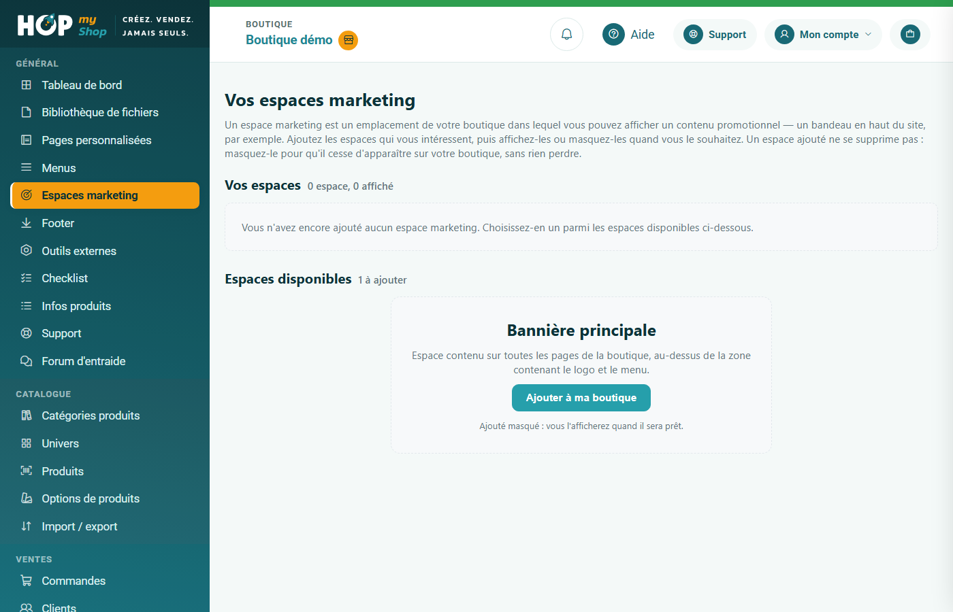The height and width of the screenshot is (612, 953).
Task: Click the Forum d'entraide chat icon
Action: [27, 361]
